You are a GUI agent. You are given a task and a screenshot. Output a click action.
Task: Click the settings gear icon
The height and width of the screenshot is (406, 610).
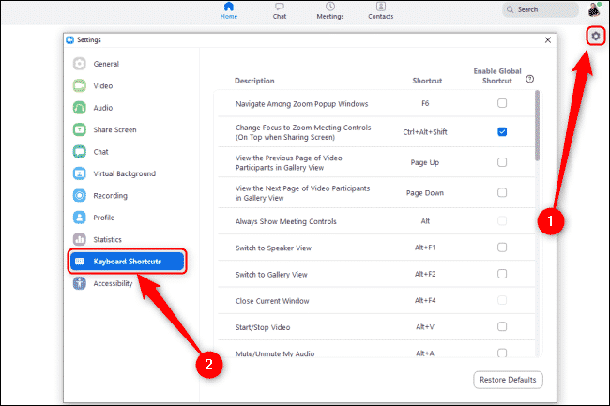(595, 36)
